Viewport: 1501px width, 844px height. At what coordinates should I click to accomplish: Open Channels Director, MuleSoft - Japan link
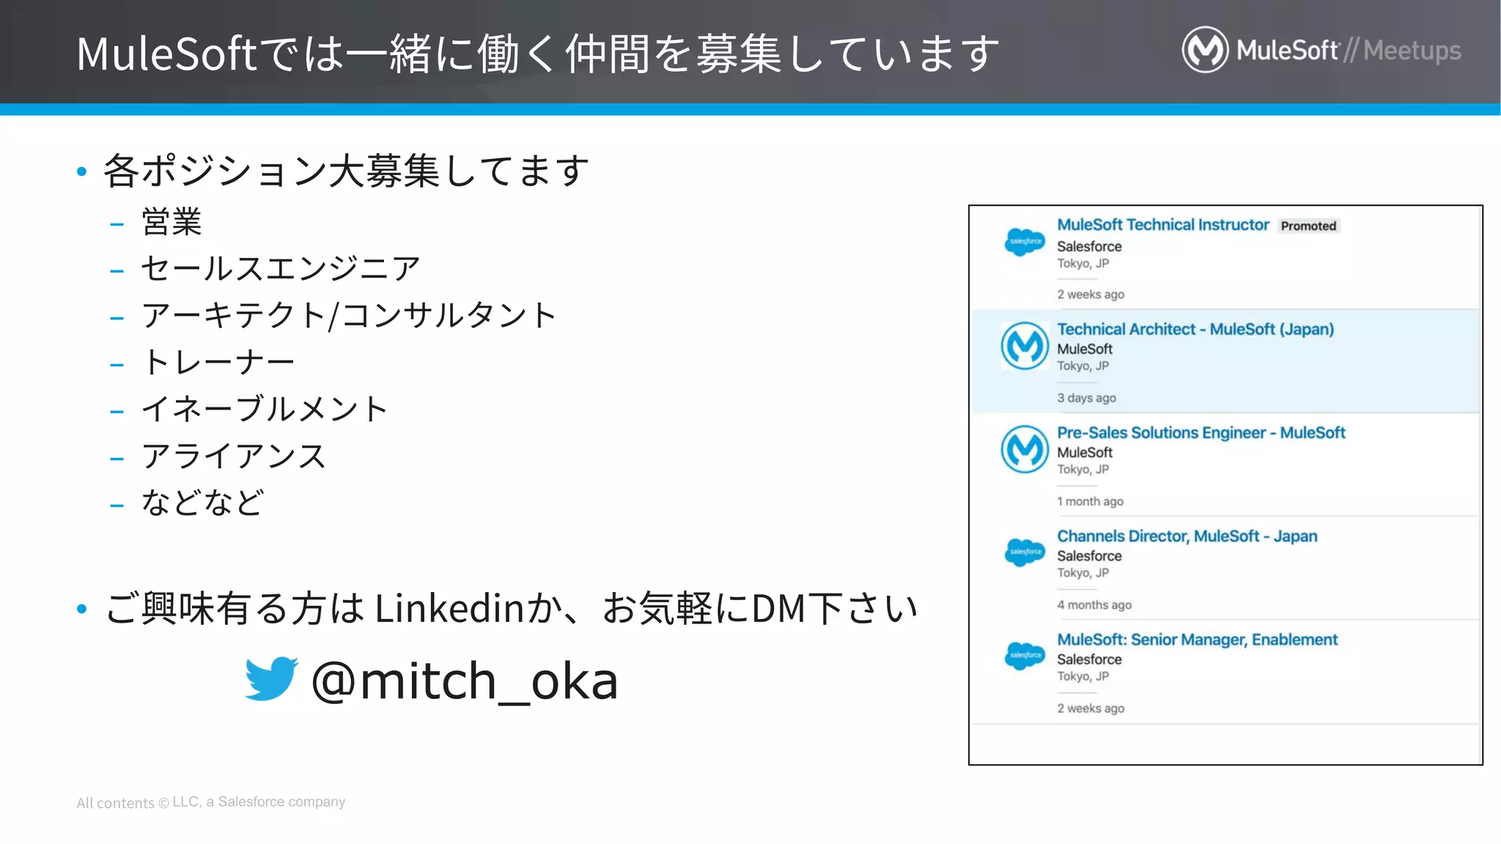(1187, 536)
